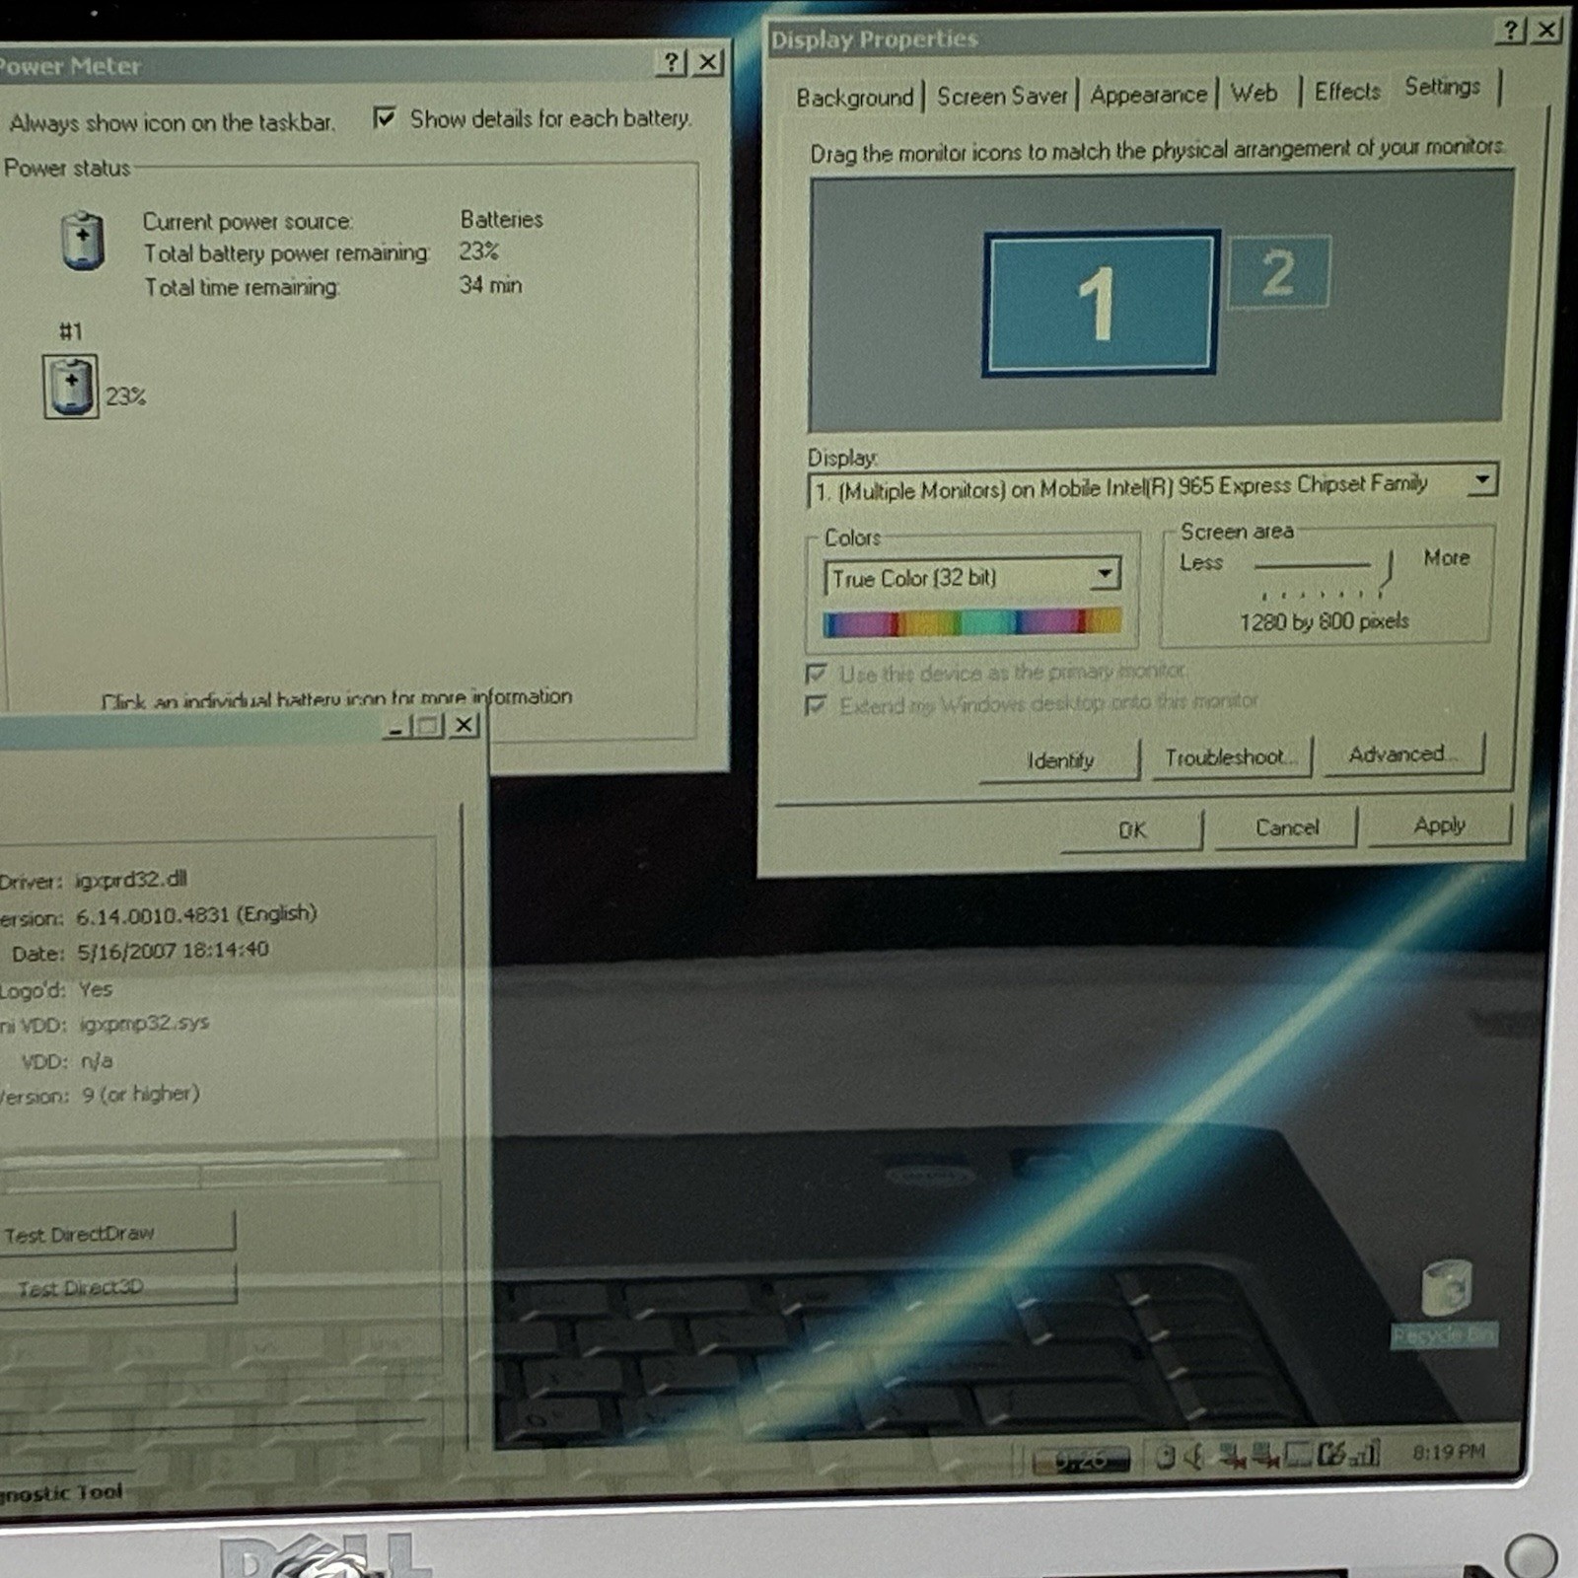Click the 8:19 PM taskbar clock
This screenshot has width=1578, height=1578.
[1448, 1452]
